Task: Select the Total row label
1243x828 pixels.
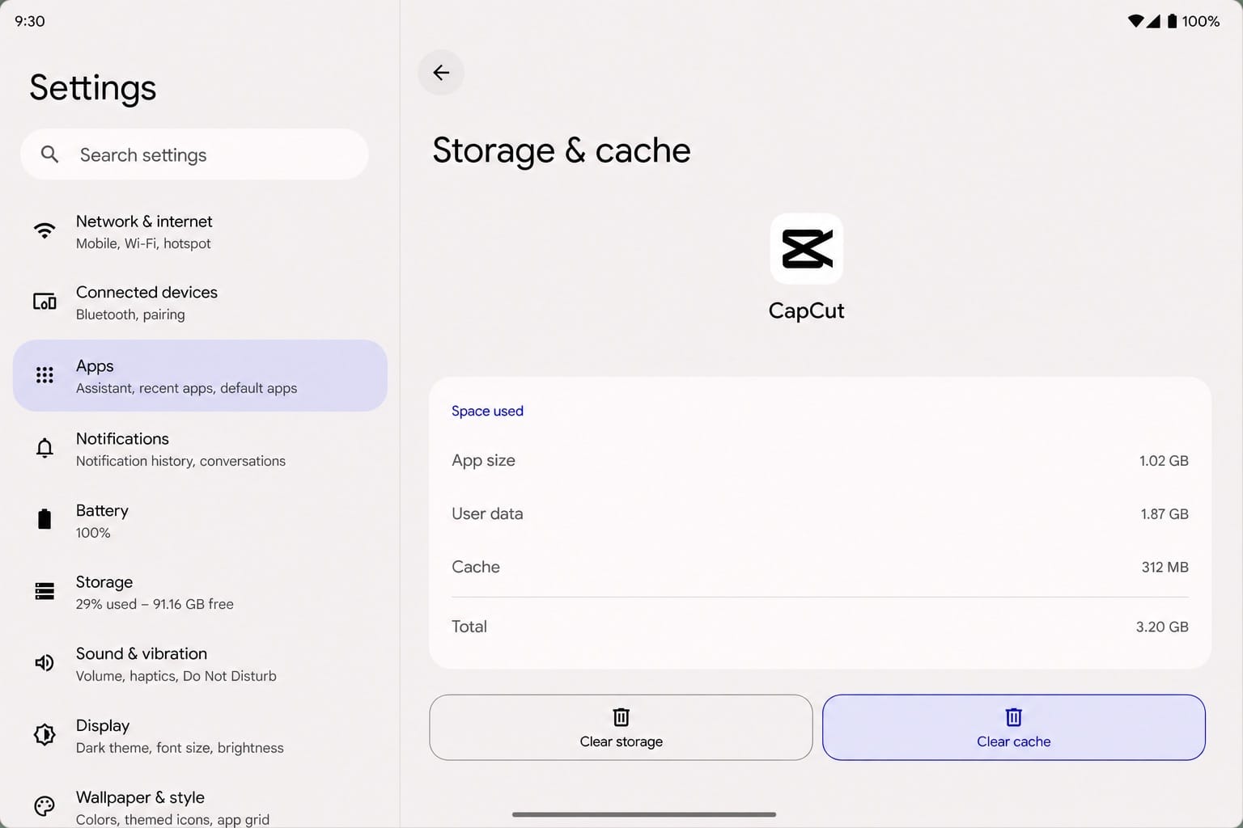Action: tap(469, 627)
